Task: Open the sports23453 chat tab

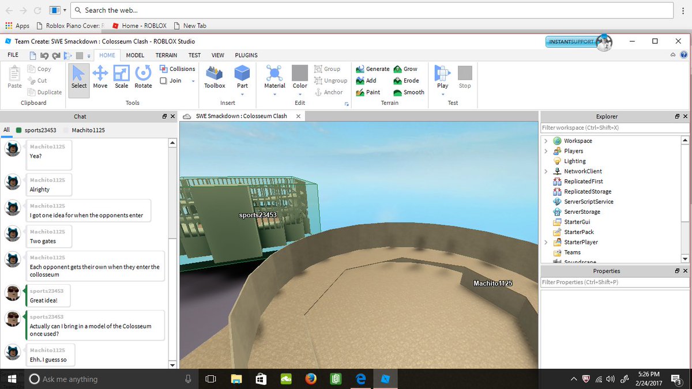Action: pos(36,130)
